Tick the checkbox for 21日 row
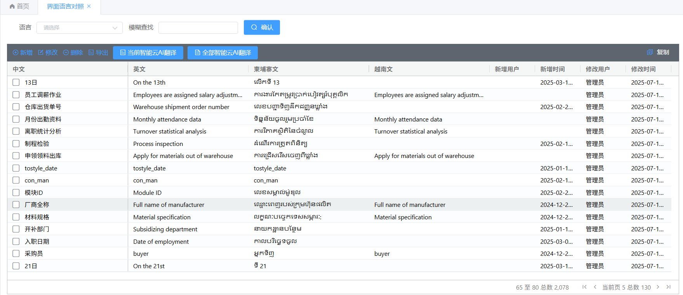Image resolution: width=683 pixels, height=295 pixels. coord(16,266)
